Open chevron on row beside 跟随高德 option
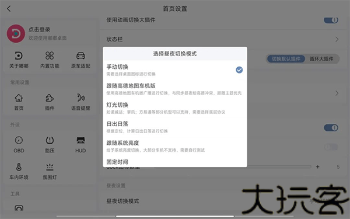The width and height of the screenshot is (350, 219). click(x=337, y=93)
